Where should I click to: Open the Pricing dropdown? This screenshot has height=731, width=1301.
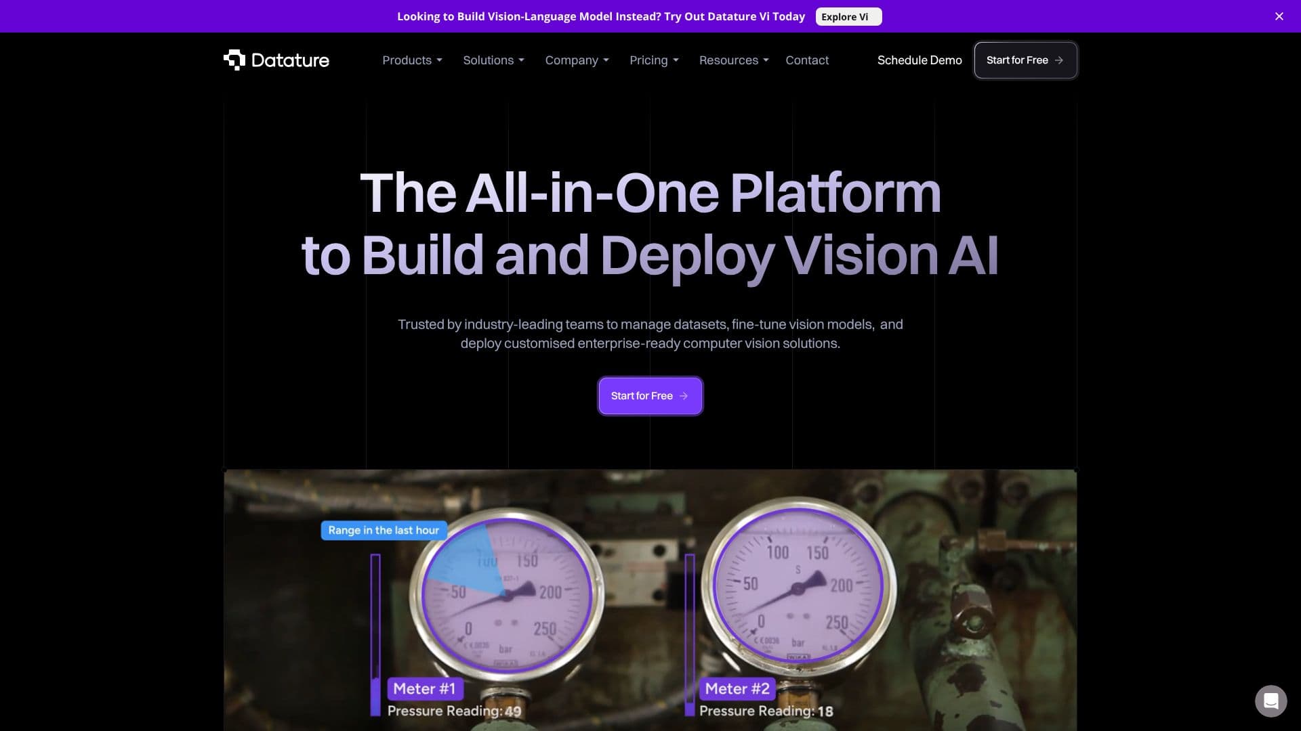click(x=654, y=60)
